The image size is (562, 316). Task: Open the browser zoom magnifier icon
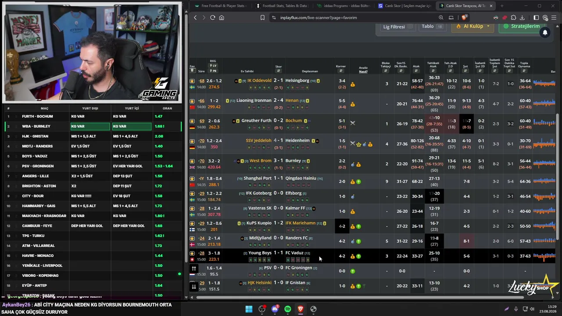pos(441,18)
